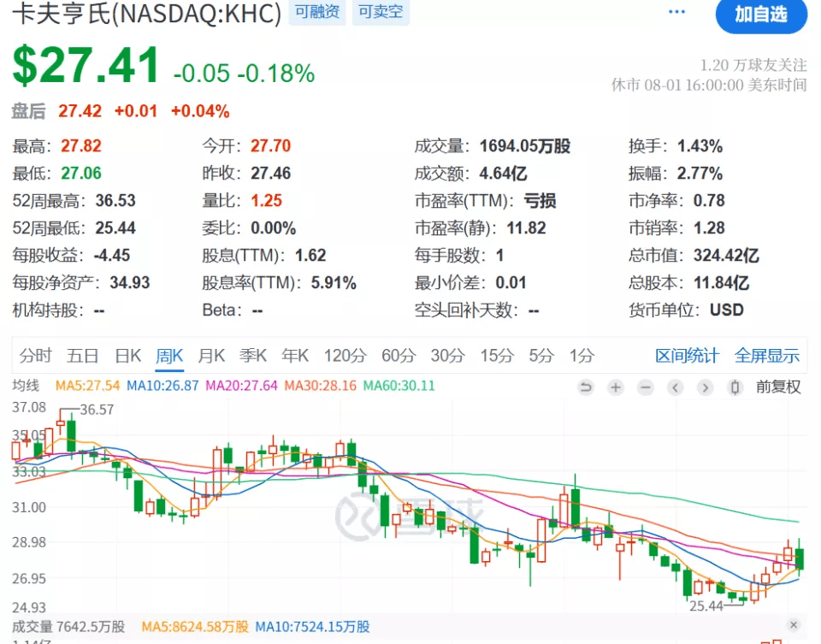
Task: Open the 前复权 adjustment dropdown
Action: 778,387
